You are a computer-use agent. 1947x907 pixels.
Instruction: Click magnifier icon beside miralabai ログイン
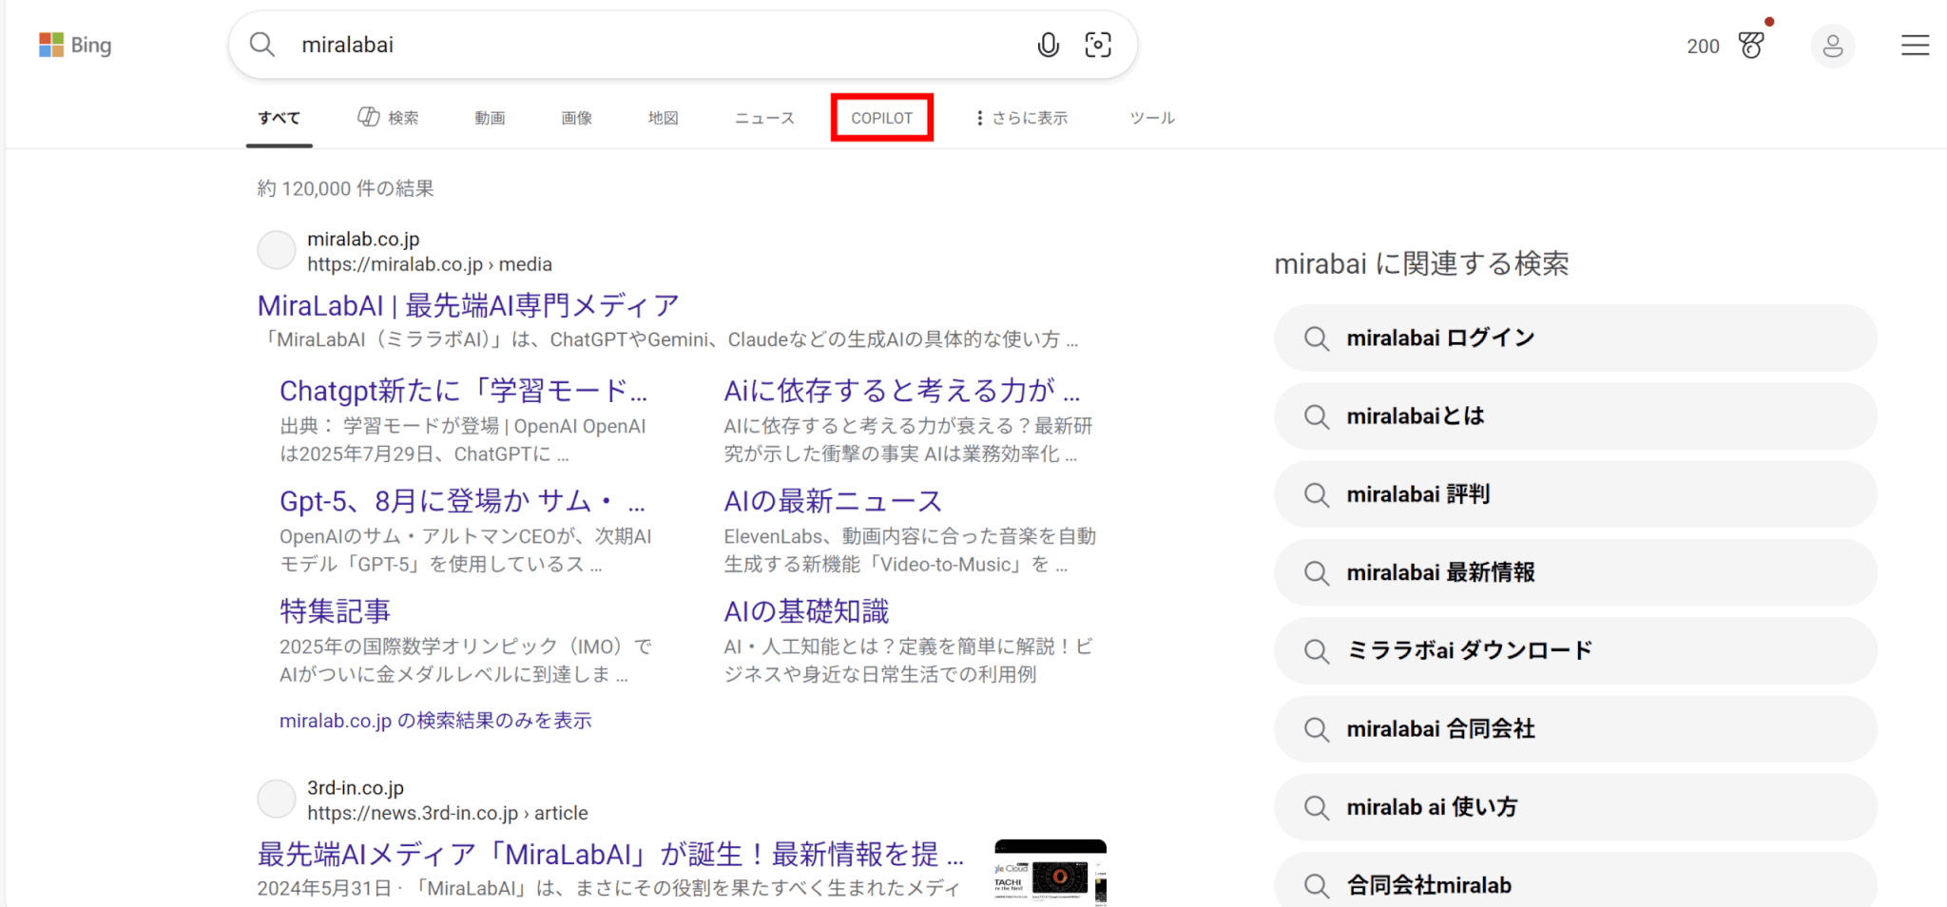tap(1317, 338)
